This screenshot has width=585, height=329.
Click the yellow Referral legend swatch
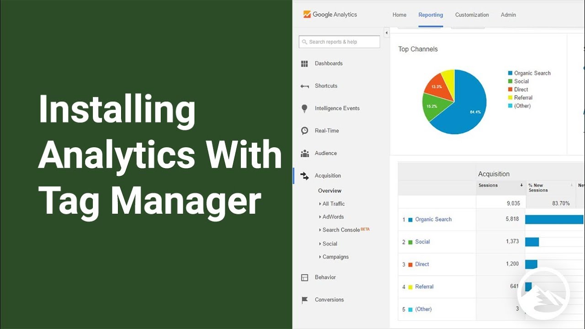coord(510,98)
